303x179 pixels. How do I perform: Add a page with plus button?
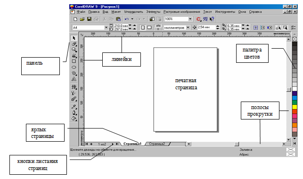(91, 144)
